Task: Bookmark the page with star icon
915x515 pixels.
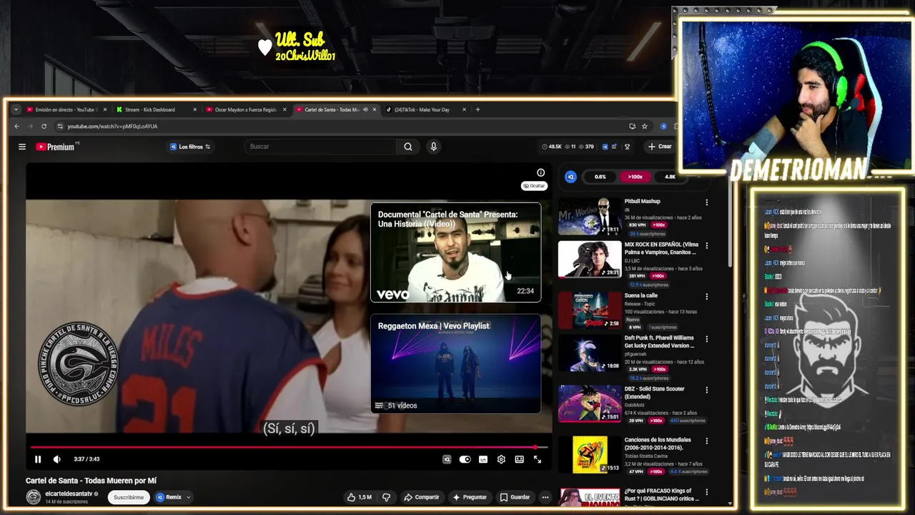Action: pos(644,127)
